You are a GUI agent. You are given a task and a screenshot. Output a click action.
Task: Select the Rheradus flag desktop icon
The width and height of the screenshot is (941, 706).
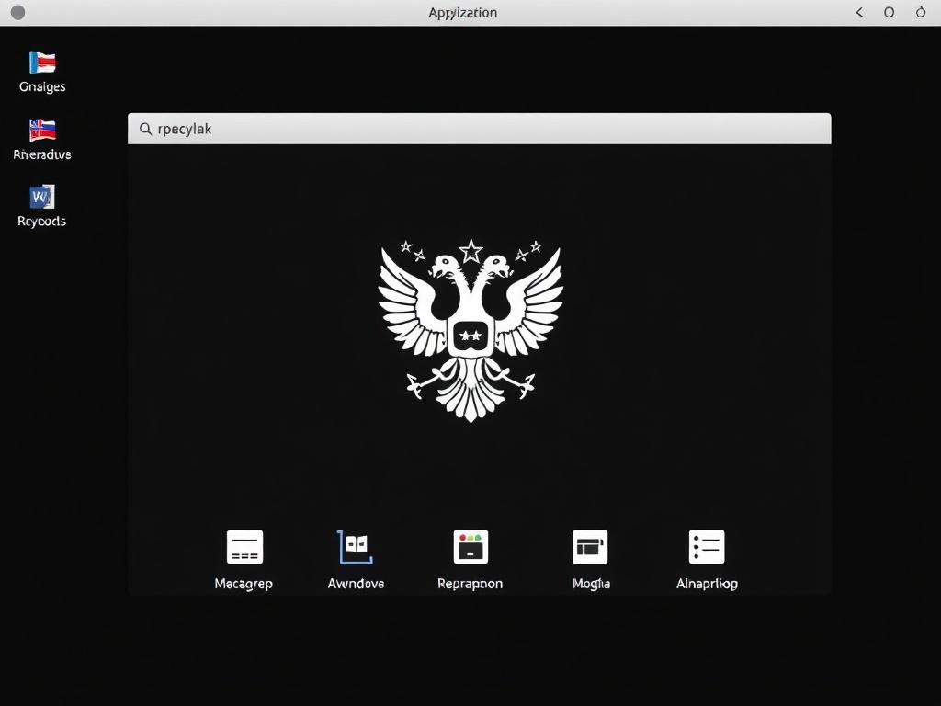pyautogui.click(x=42, y=130)
